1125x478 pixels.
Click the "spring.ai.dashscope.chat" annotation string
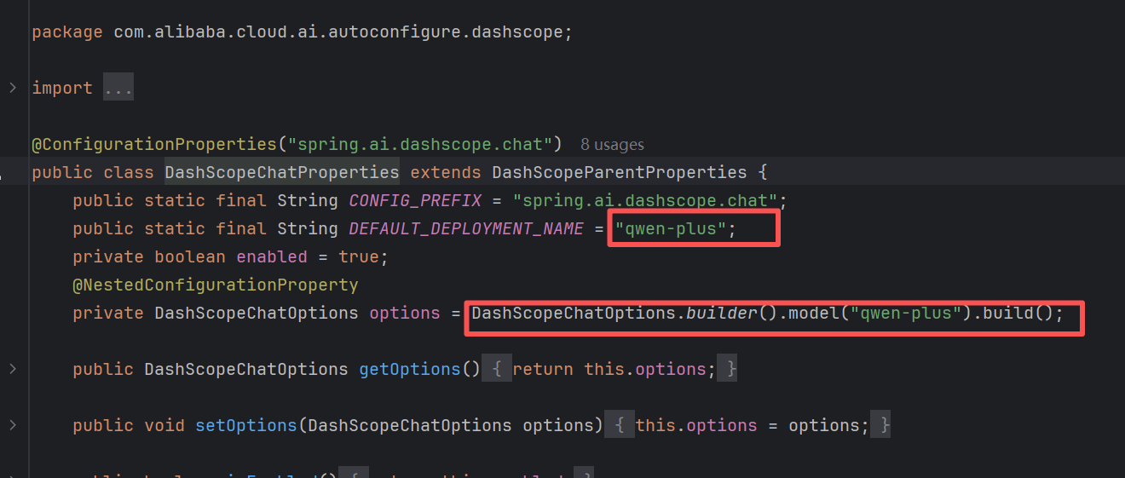[x=420, y=144]
